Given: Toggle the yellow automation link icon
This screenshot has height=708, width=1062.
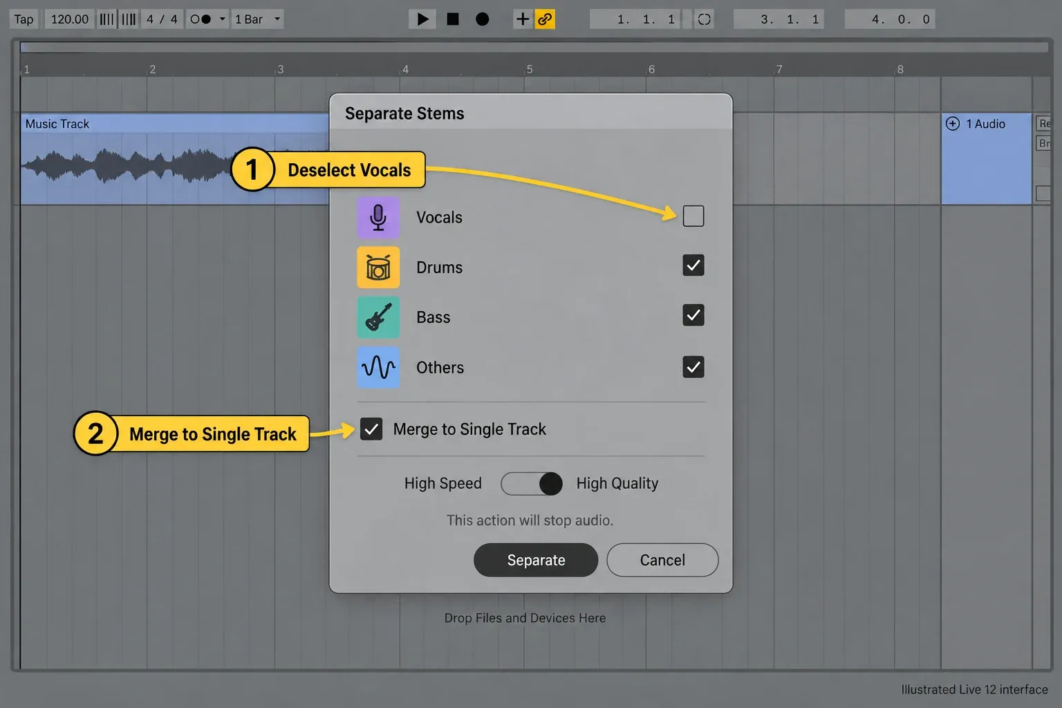Looking at the screenshot, I should tap(545, 19).
